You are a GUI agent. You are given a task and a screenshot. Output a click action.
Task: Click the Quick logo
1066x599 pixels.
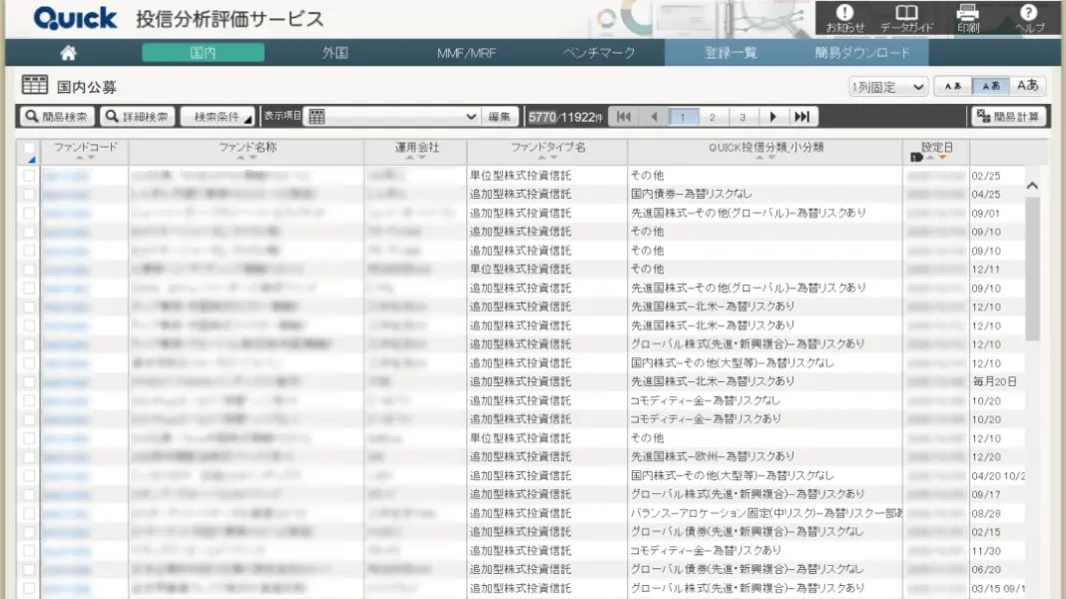coord(75,18)
